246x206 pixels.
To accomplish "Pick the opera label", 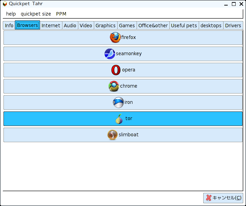I will pyautogui.click(x=129, y=70).
